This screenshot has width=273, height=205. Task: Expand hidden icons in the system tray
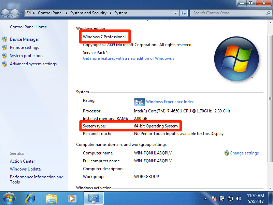[x=205, y=198]
